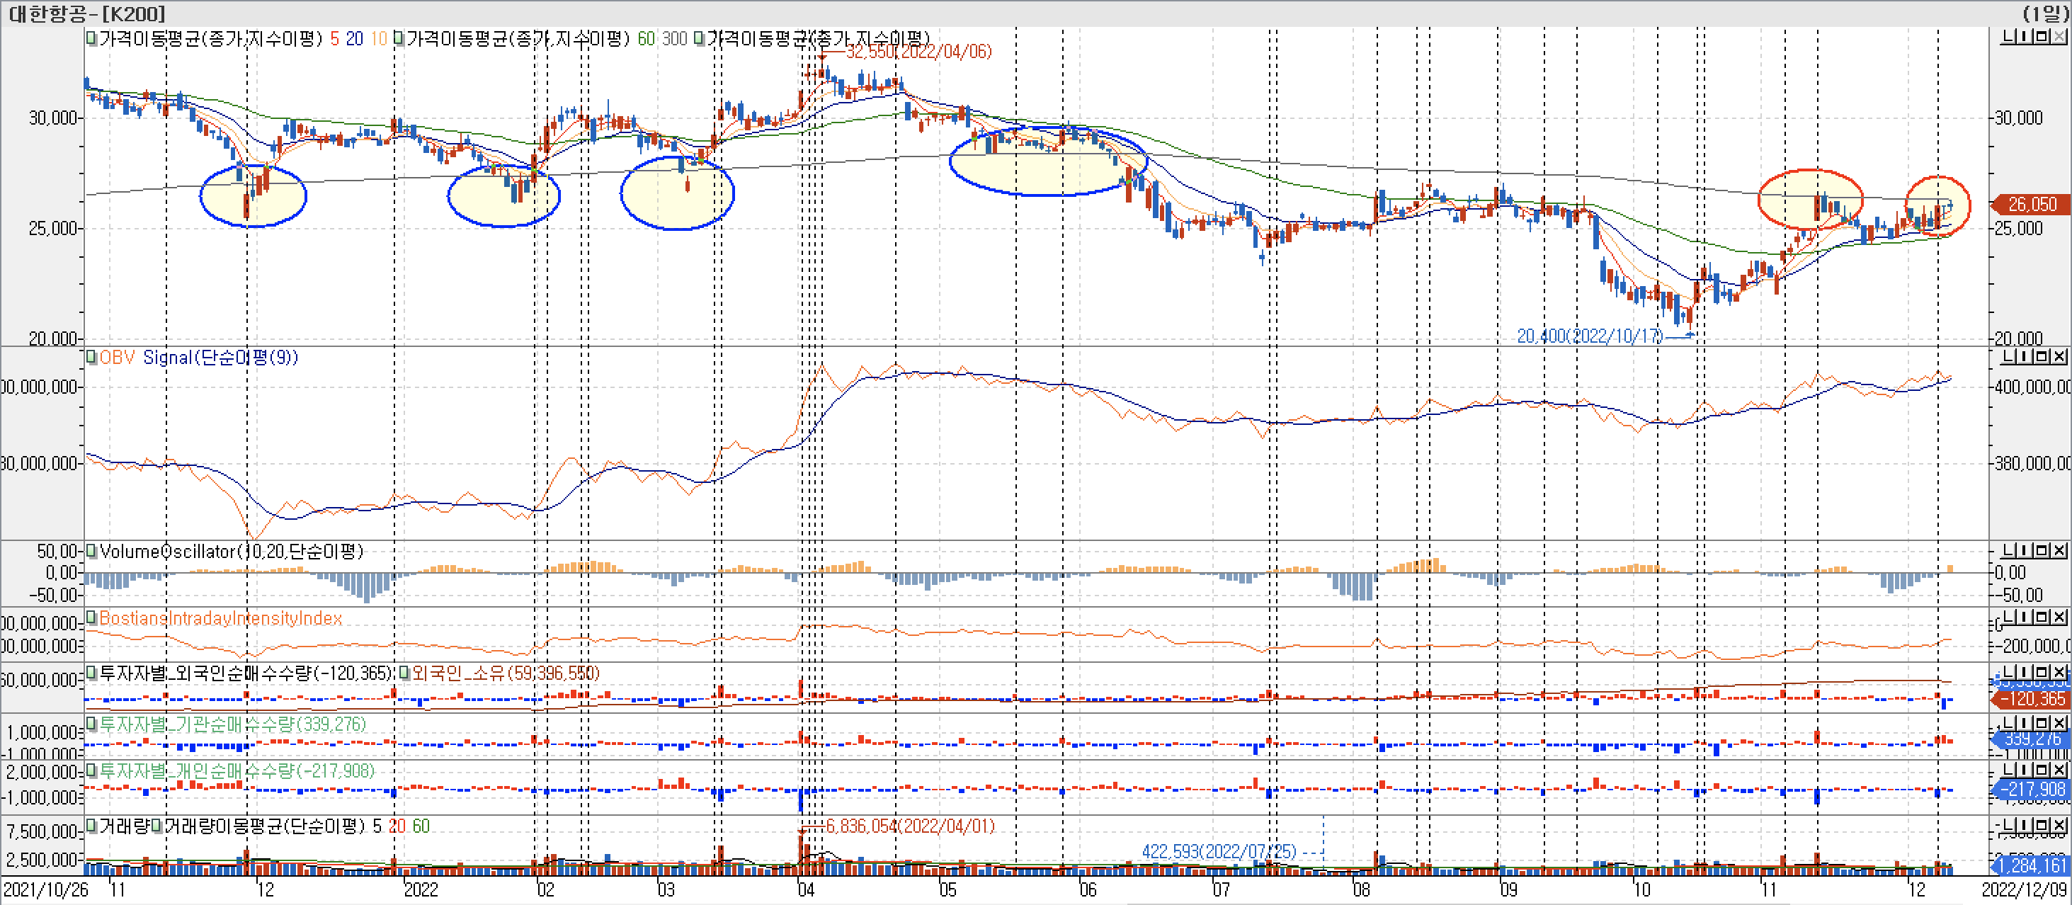Toggle the VolumeOscillator indicator checkbox

[x=91, y=551]
